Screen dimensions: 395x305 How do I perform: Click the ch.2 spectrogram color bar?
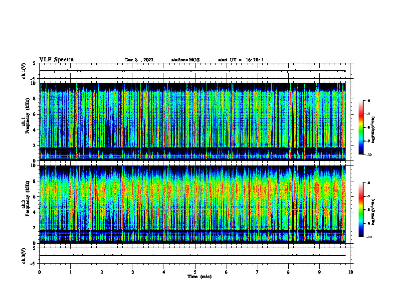click(361, 210)
